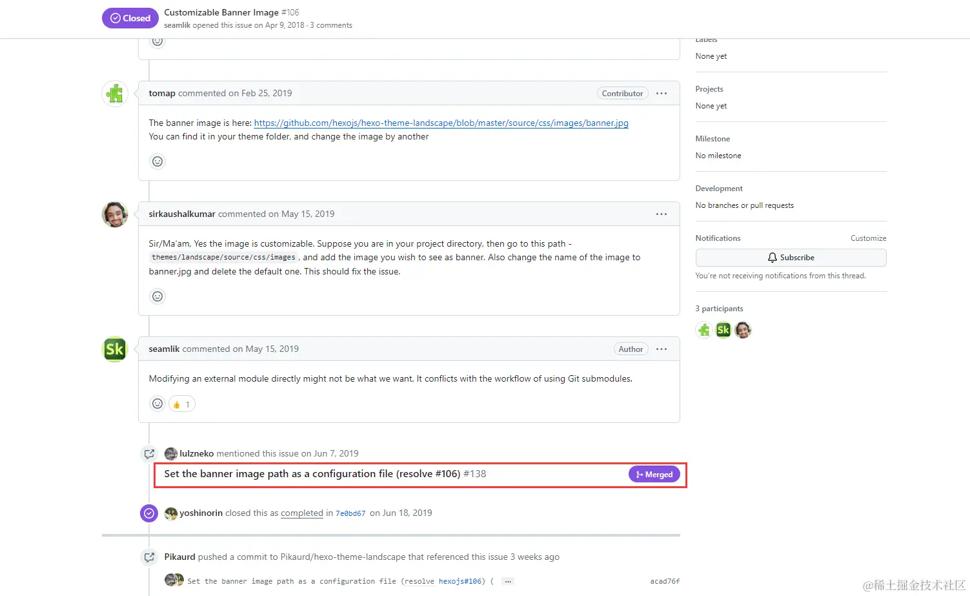
Task: Click the Notifications heading
Action: click(718, 238)
